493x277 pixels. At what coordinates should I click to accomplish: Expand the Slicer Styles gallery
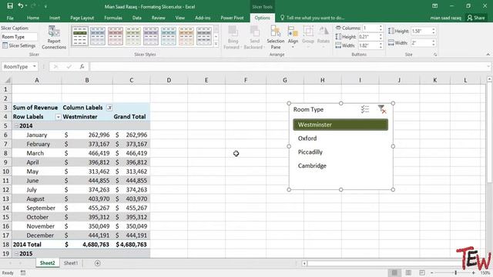(x=216, y=45)
